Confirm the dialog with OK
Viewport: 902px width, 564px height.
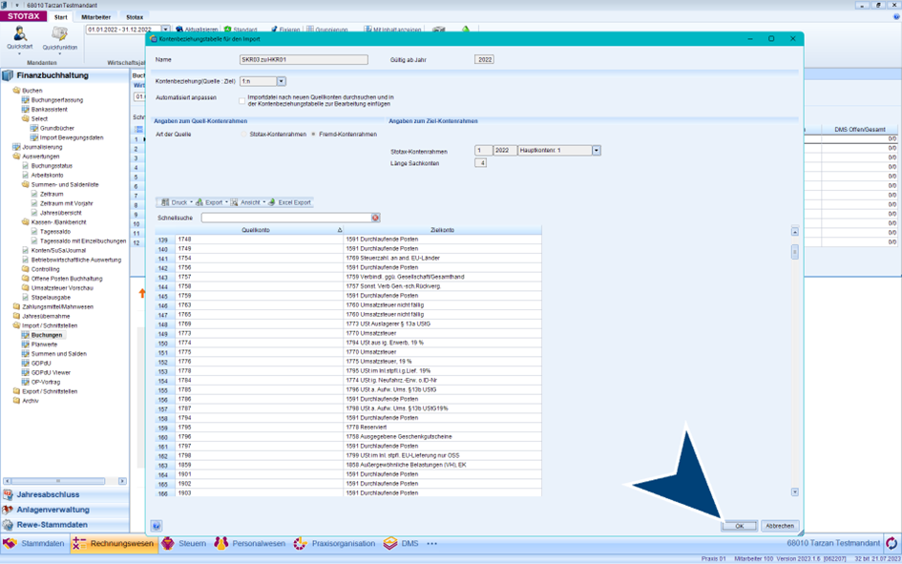(x=739, y=526)
